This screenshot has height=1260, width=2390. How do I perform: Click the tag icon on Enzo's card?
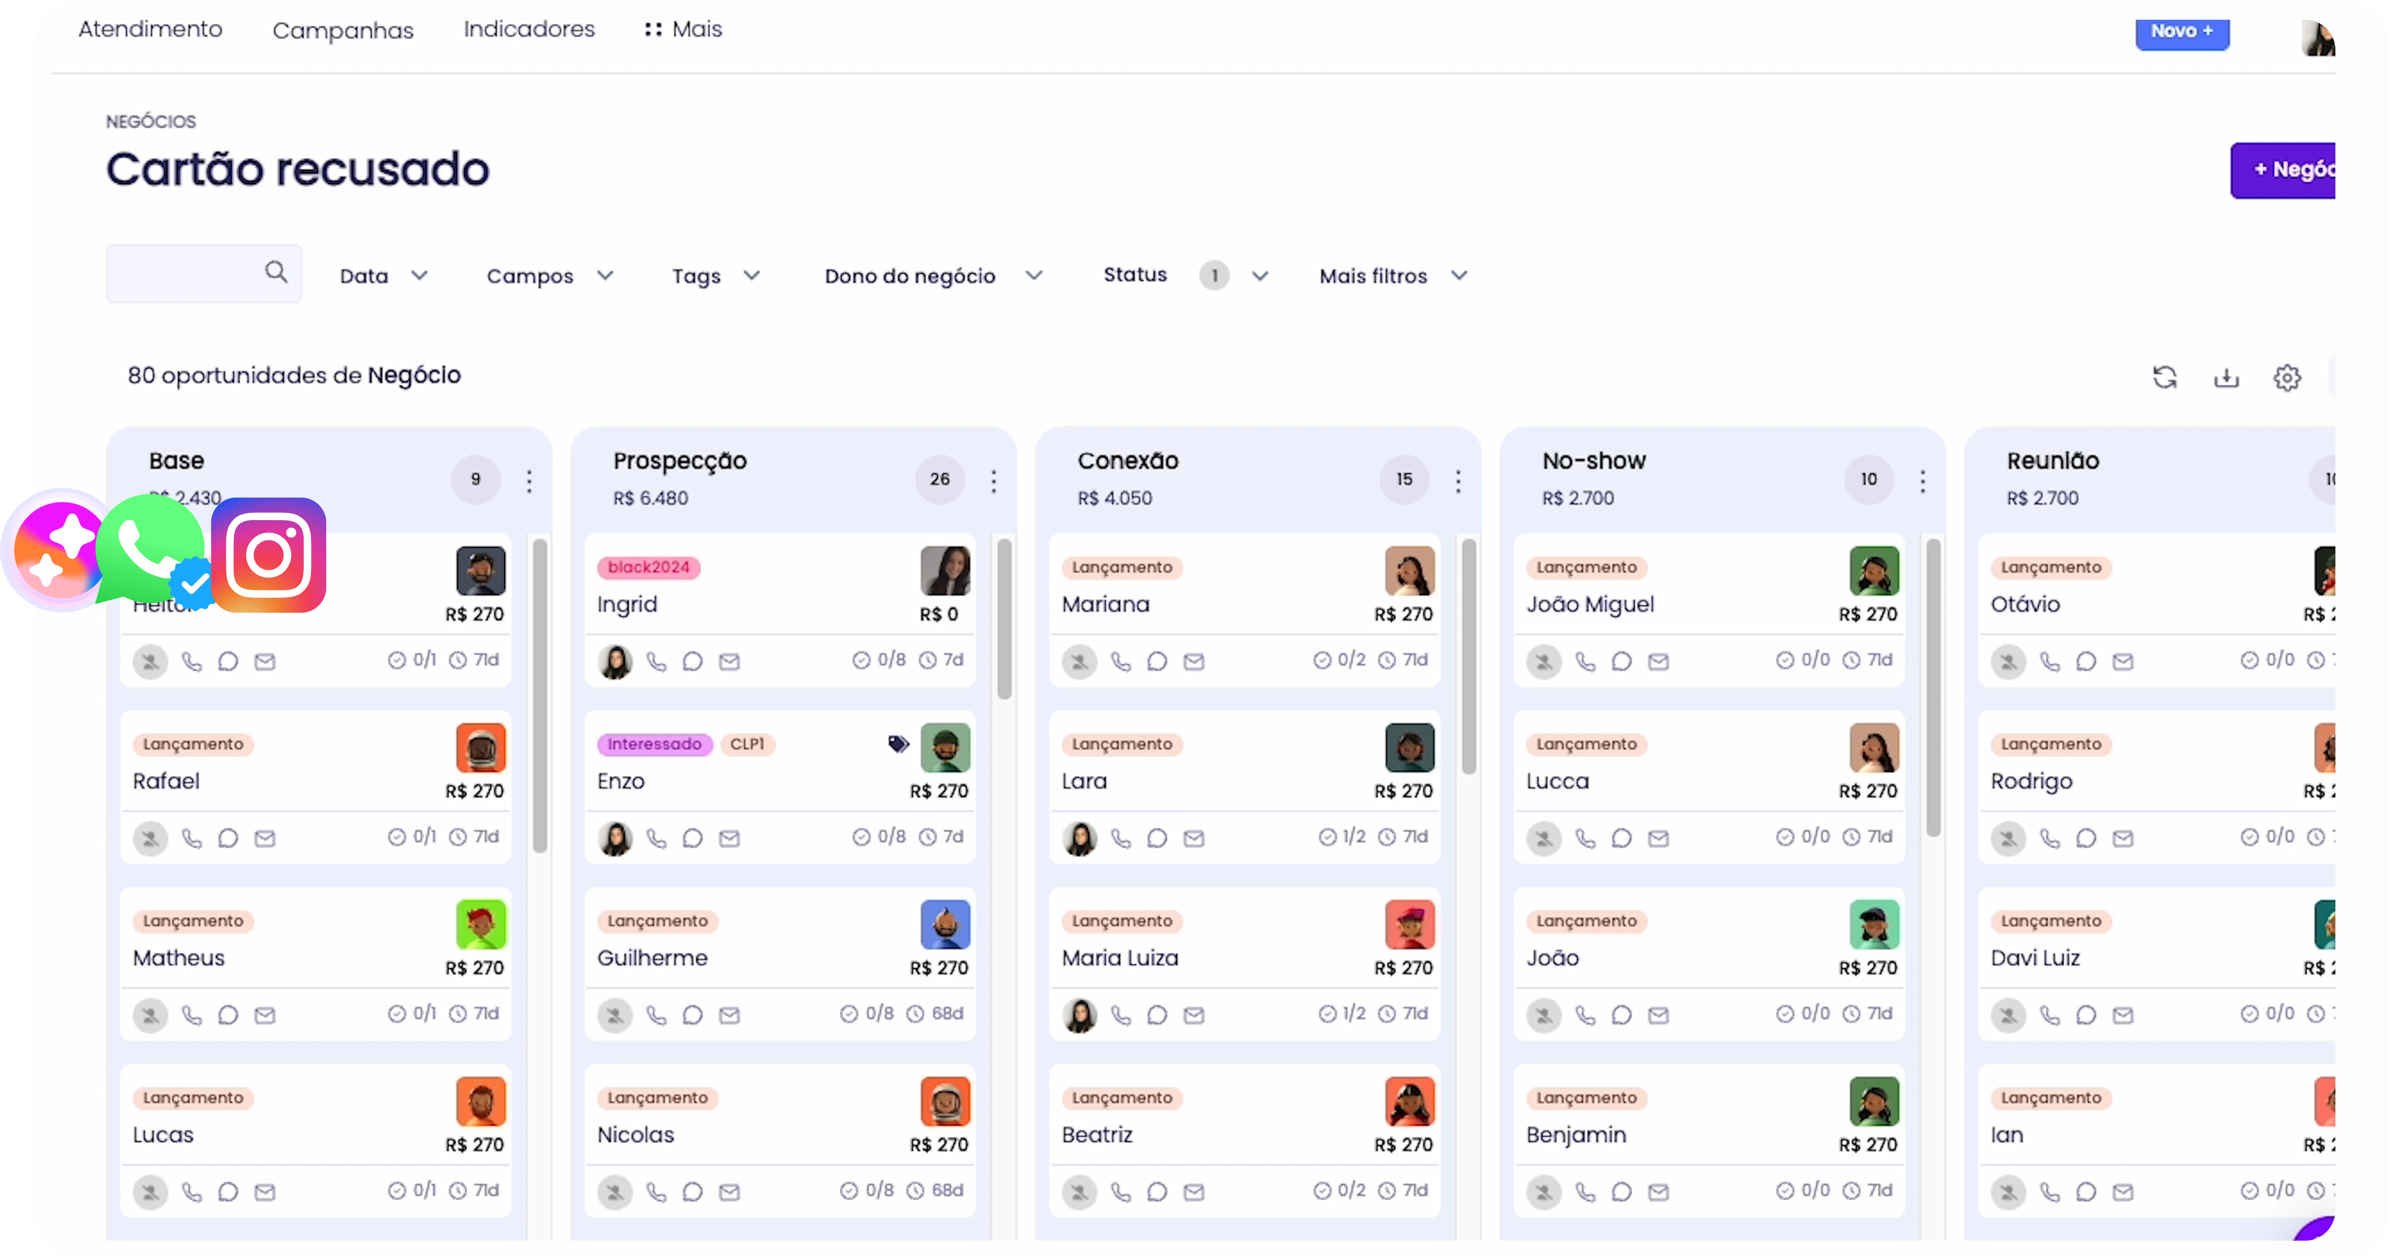[x=897, y=744]
